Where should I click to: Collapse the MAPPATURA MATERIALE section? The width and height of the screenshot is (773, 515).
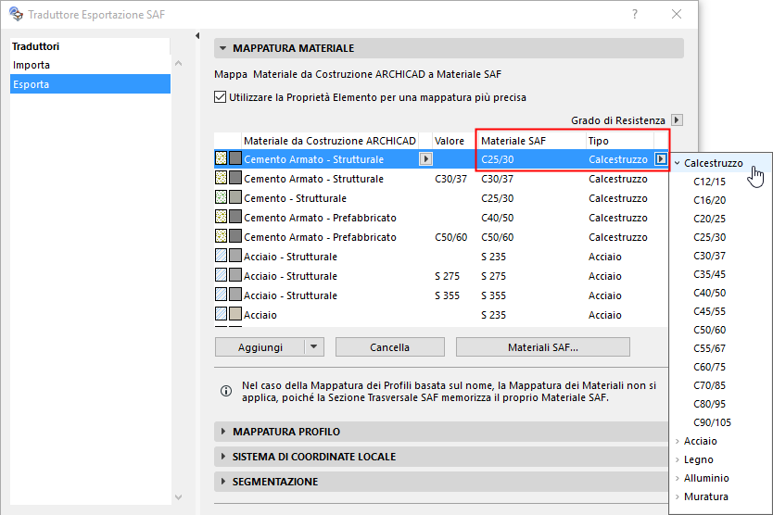(222, 48)
